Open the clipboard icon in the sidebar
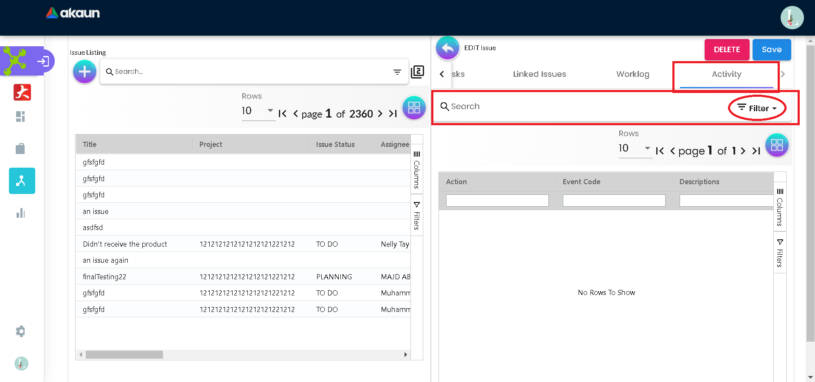Screen dimensions: 815x382 (20, 149)
